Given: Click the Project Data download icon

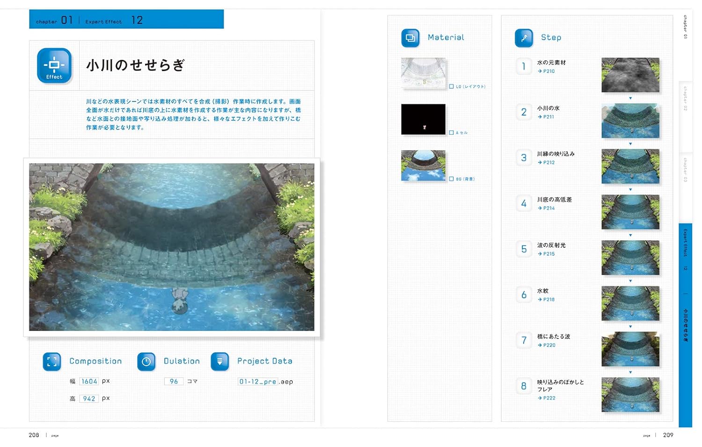Looking at the screenshot, I should point(220,361).
